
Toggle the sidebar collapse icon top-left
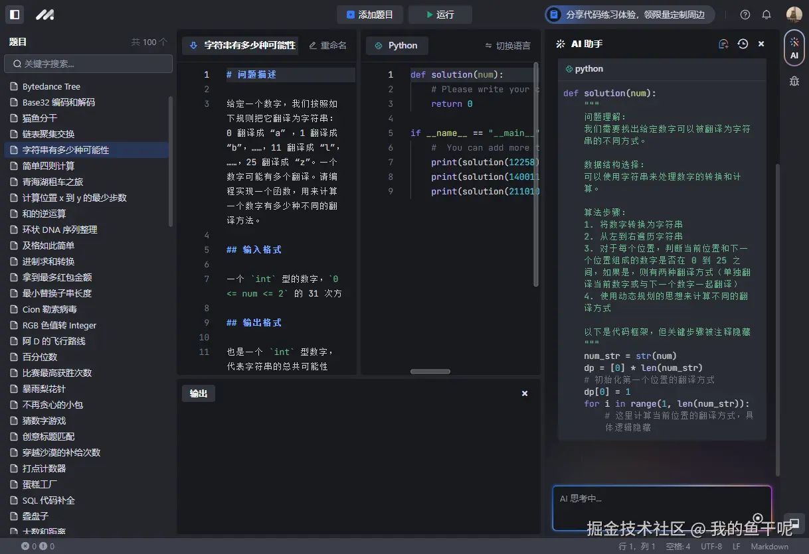[x=14, y=15]
